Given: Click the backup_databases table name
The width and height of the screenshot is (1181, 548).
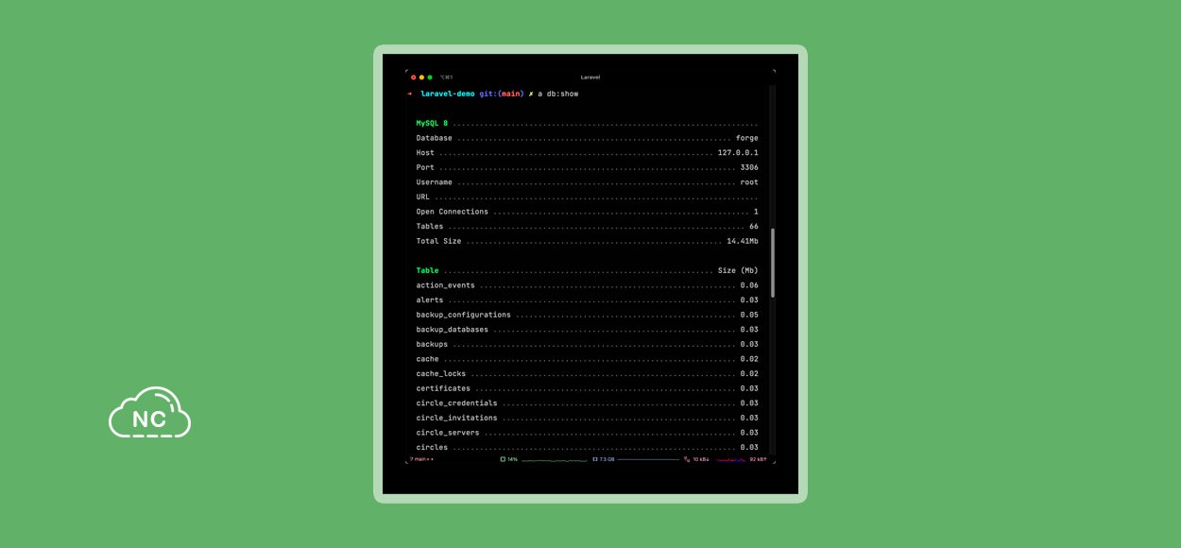Looking at the screenshot, I should (453, 330).
